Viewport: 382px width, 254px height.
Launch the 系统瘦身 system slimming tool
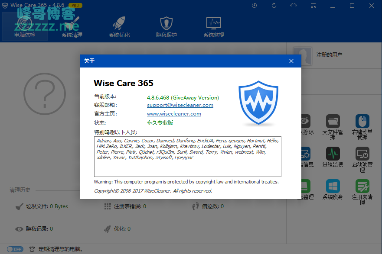333,190
